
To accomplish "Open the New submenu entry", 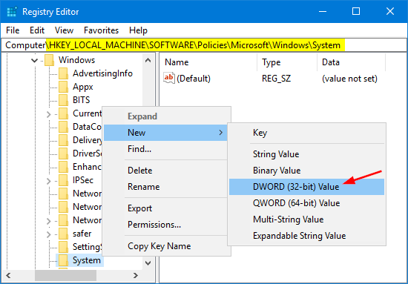I will coord(165,133).
